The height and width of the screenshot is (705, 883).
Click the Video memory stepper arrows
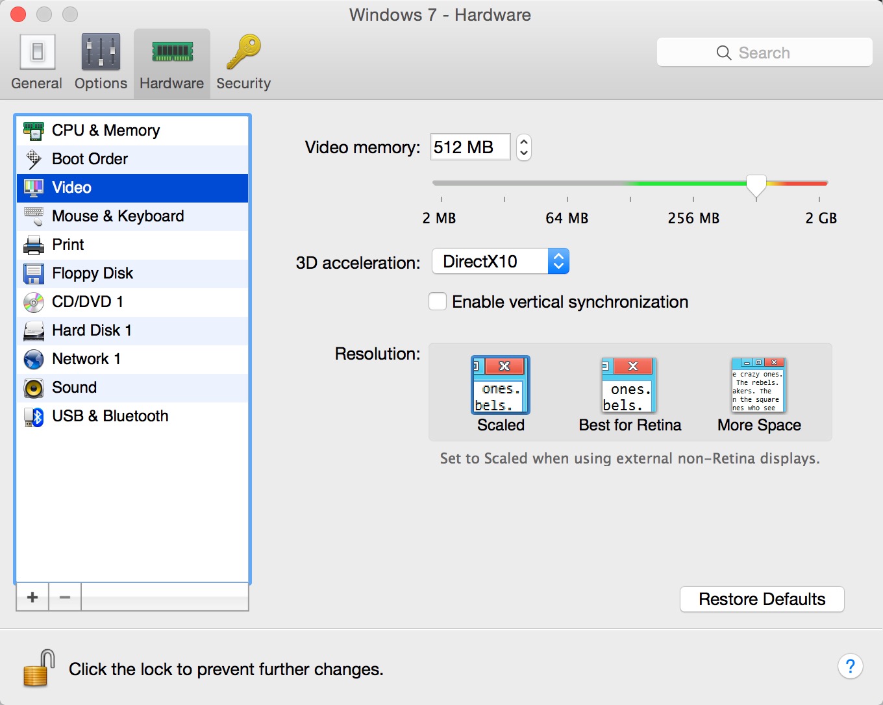click(x=524, y=147)
